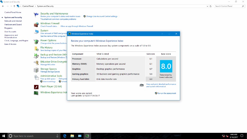The image size is (247, 139).
Task: Click the taskbar microphone icon
Action: (57, 136)
